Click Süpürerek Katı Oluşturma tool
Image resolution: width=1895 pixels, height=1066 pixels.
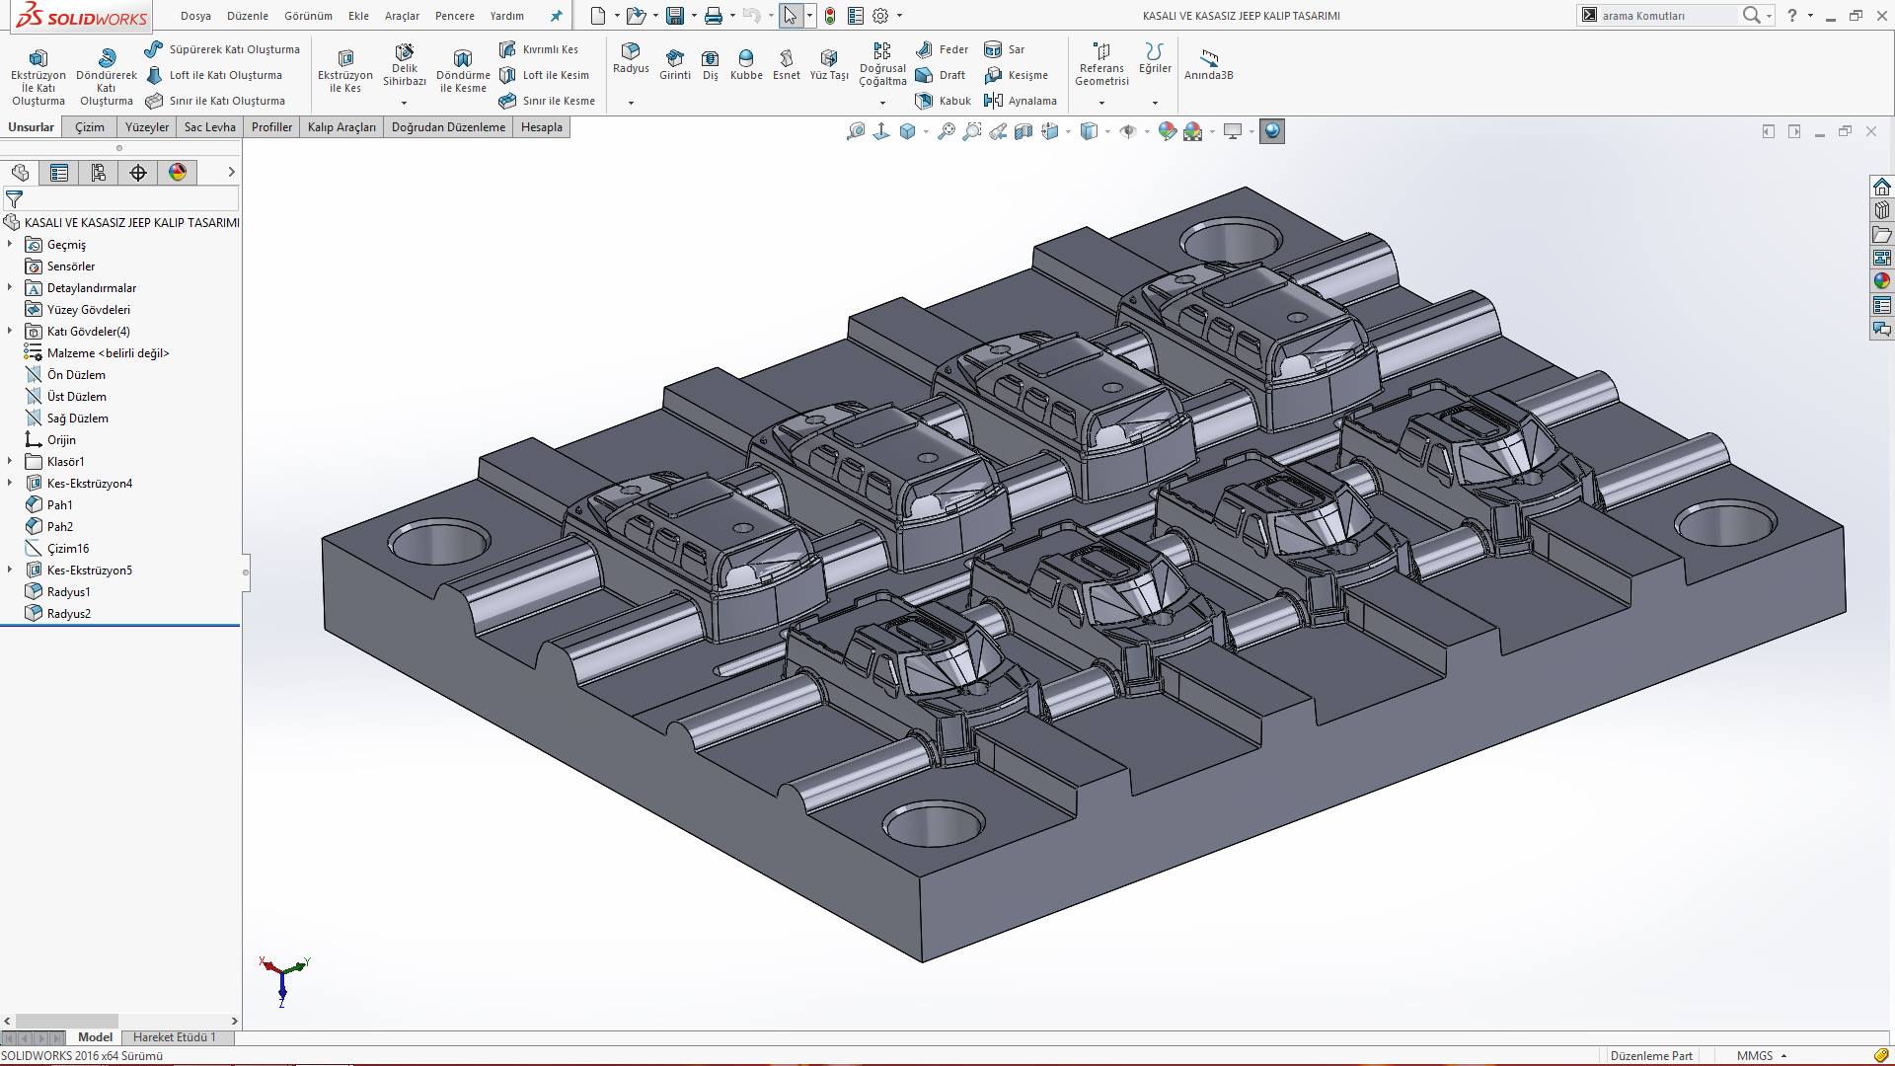point(222,49)
